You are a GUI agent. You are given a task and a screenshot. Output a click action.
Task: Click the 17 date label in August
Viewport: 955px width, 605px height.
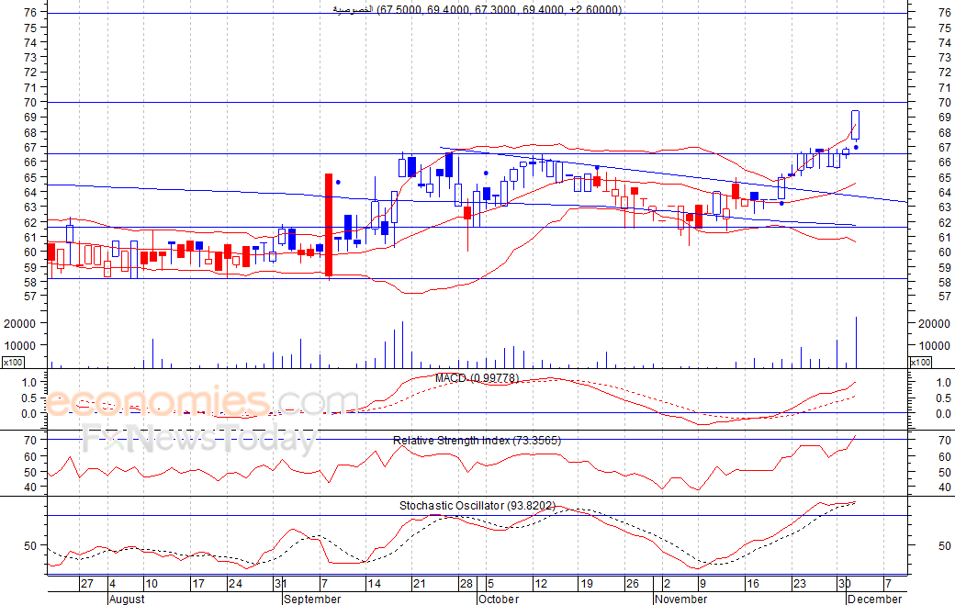[198, 584]
